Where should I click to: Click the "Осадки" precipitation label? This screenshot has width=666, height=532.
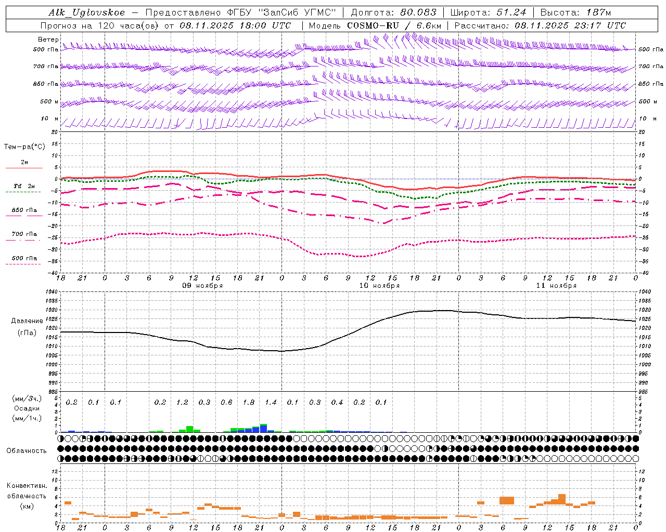(x=27, y=408)
